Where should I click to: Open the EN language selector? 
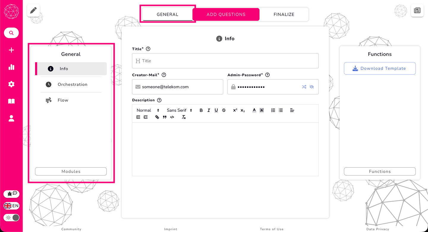point(11,206)
